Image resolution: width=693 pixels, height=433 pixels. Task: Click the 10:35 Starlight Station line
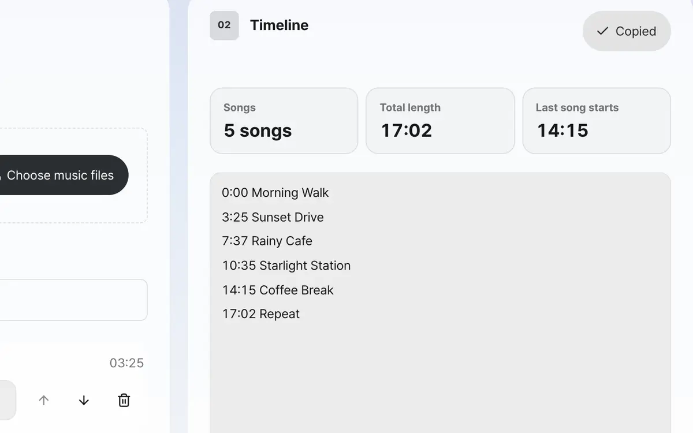(x=286, y=266)
